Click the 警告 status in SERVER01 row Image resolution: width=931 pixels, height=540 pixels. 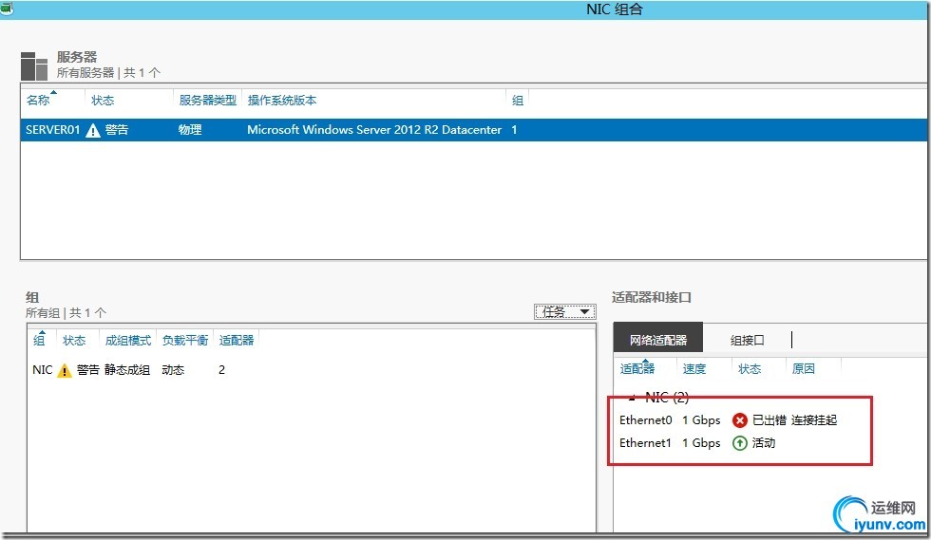pos(116,130)
